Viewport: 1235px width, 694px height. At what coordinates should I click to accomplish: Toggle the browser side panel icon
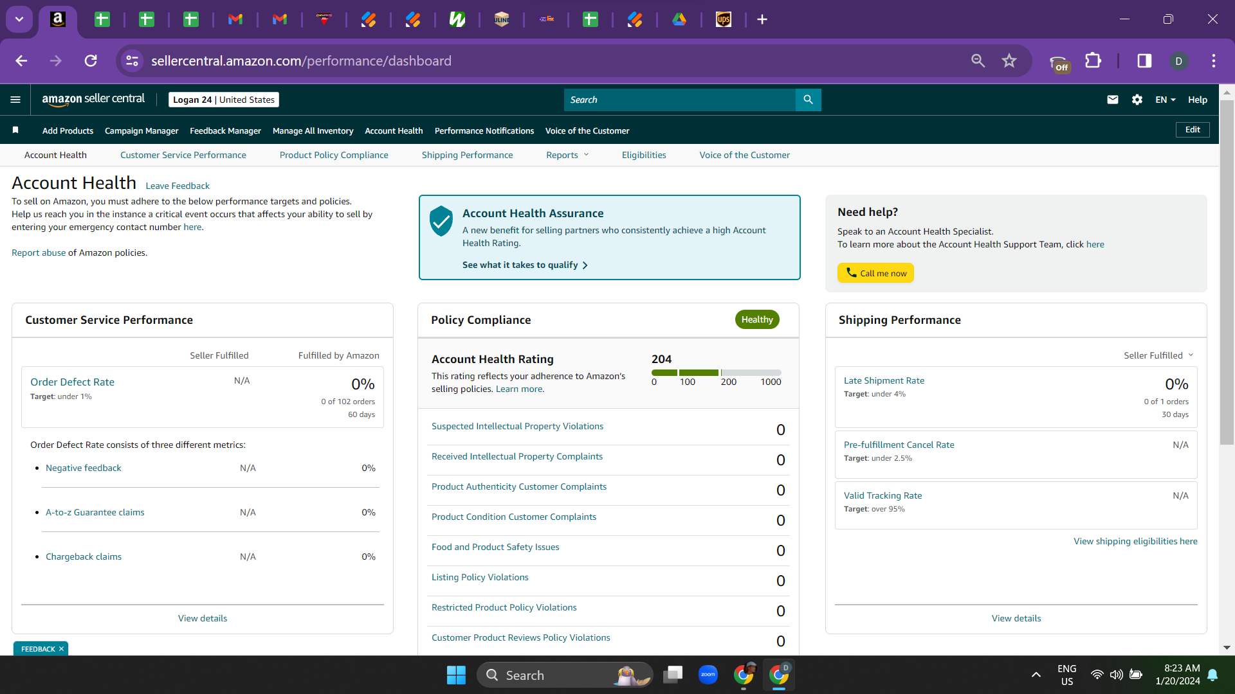[1144, 60]
